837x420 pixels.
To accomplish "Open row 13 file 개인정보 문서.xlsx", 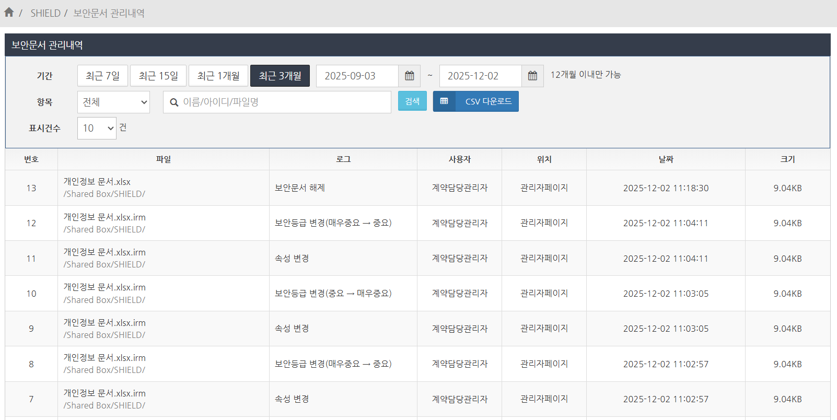I will pos(97,182).
